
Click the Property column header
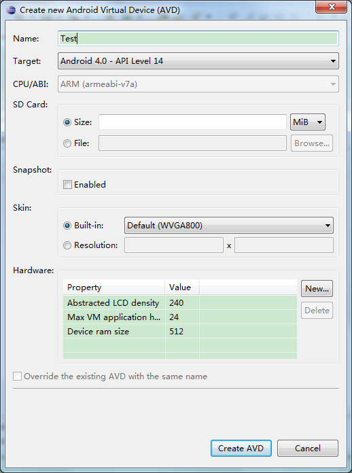[114, 287]
